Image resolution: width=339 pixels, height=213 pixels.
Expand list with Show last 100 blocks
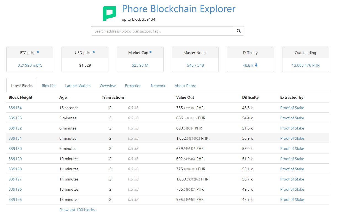click(x=78, y=210)
